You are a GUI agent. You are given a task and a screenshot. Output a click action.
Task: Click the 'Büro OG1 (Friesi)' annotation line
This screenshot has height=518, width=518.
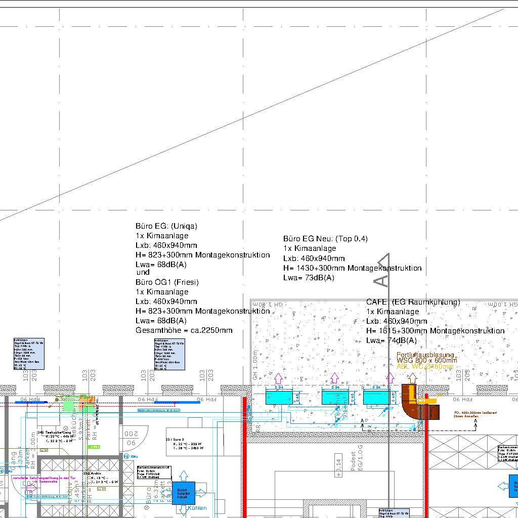pos(167,282)
